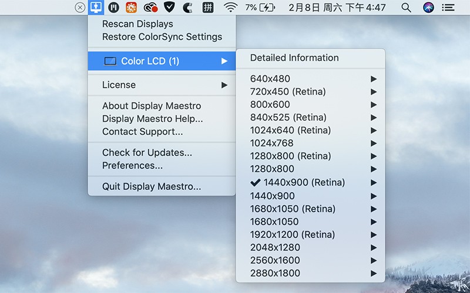Expand the 1024x768 submenu arrow
Screen dimensions: 470x293
(x=374, y=143)
